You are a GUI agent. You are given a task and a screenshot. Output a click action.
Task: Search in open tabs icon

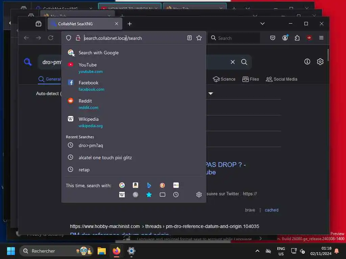click(163, 195)
